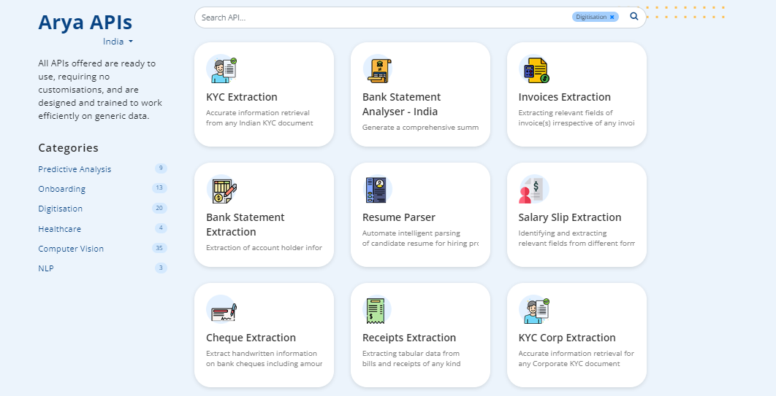Image resolution: width=776 pixels, height=396 pixels.
Task: Click description 'Extract handwritten information on bank cheques'
Action: click(x=264, y=359)
